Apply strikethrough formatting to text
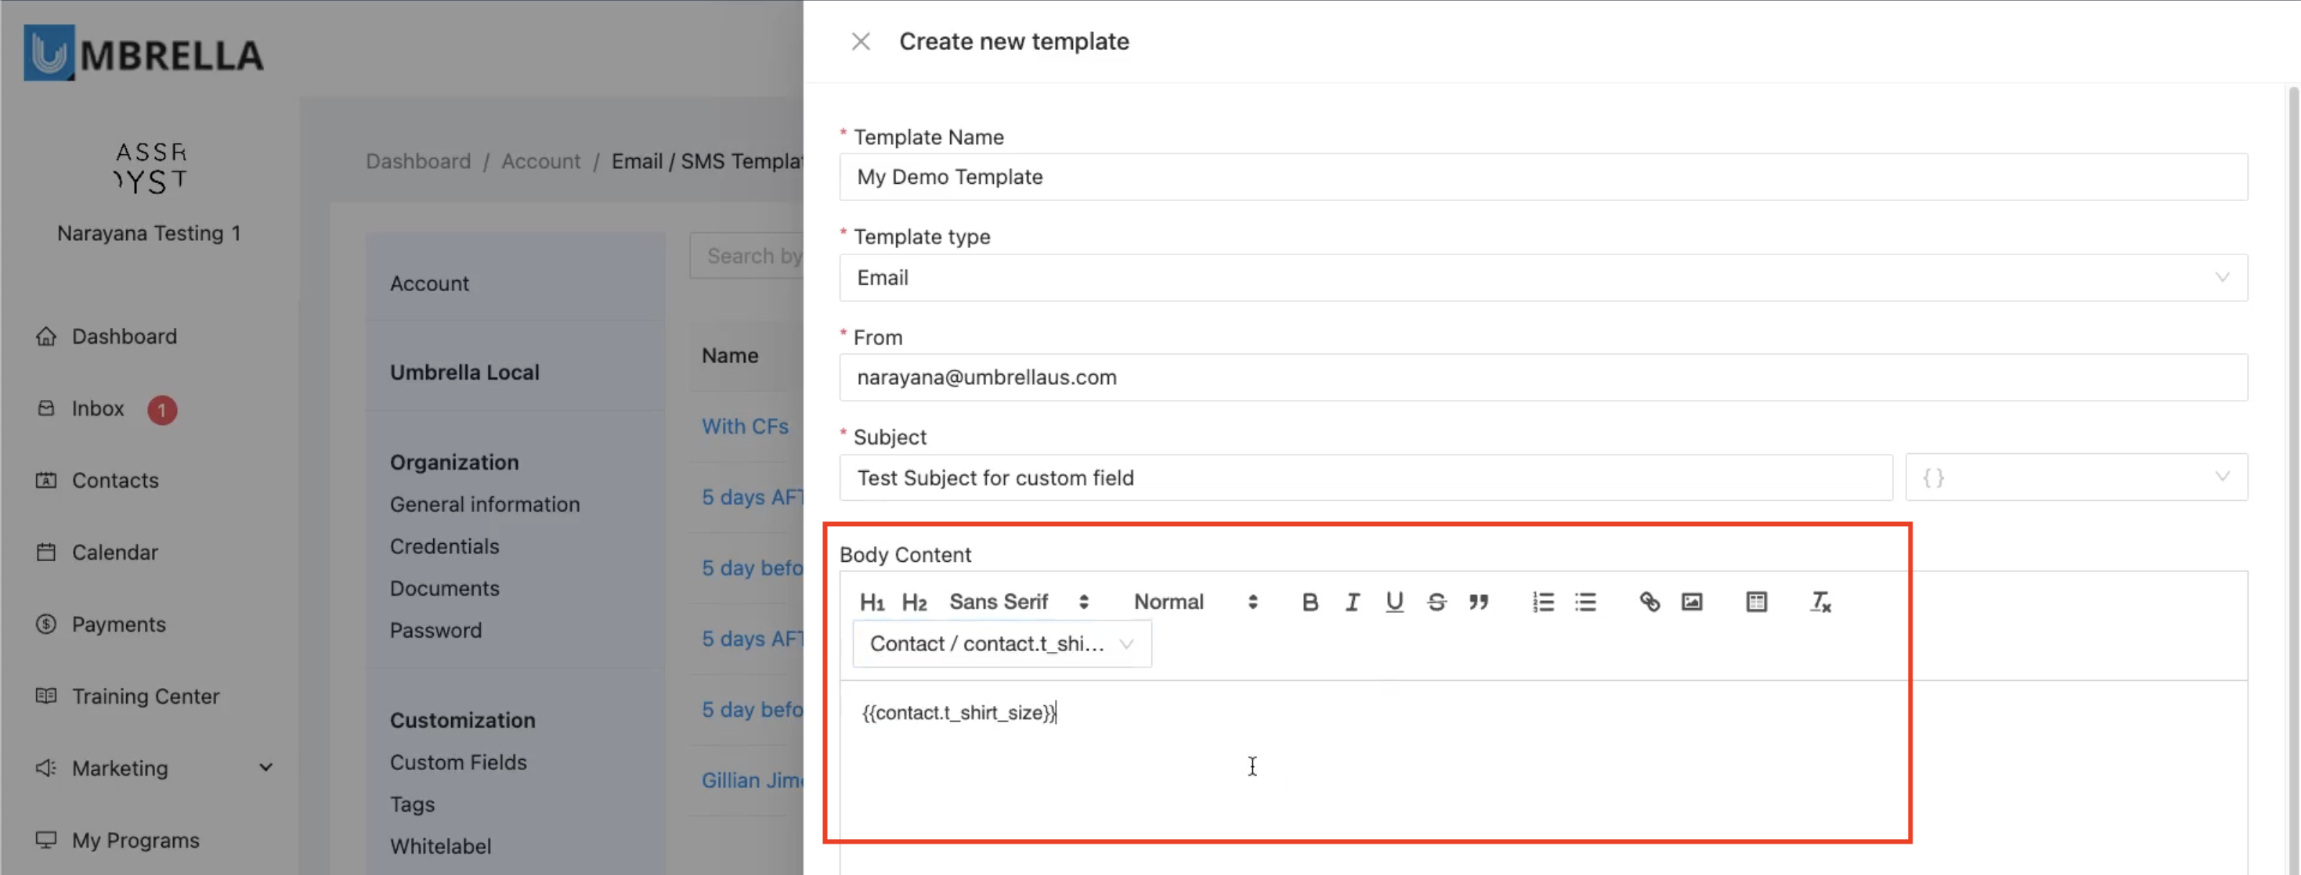 click(1436, 602)
